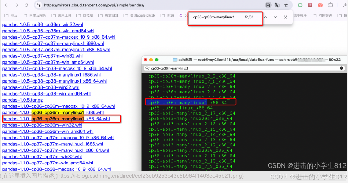Image resolution: width=348 pixels, height=183 pixels.
Task: Open the red cube extension
Action: pos(320,5)
